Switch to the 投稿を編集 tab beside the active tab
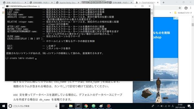Image resolution: width=194 pixels, height=109 pixels. [121, 2]
